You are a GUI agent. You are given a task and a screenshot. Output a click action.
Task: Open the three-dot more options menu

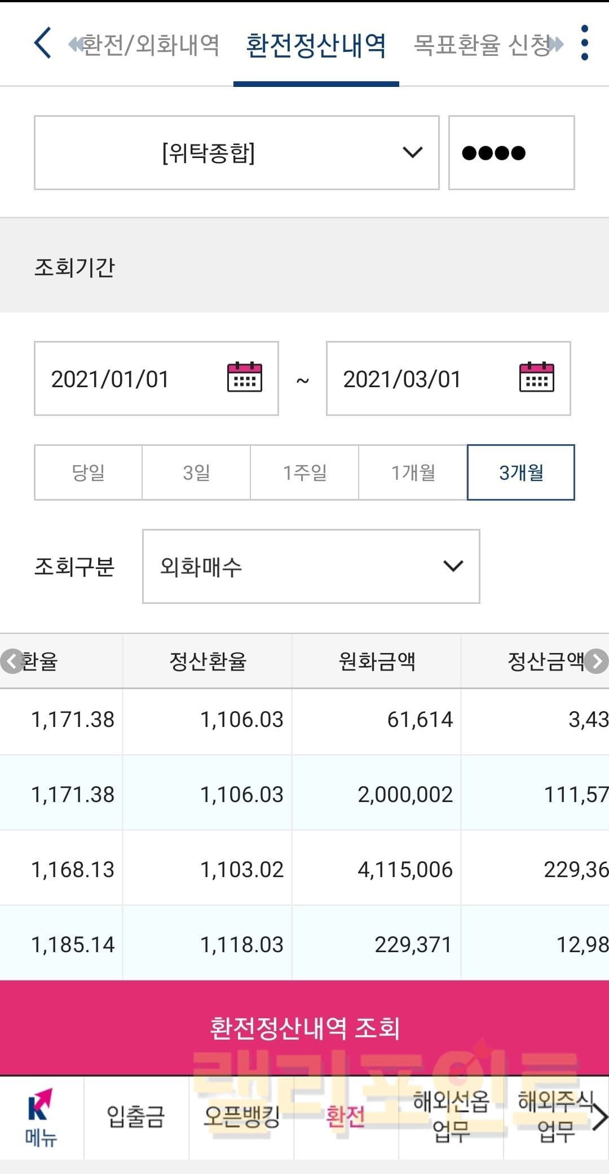coord(584,43)
